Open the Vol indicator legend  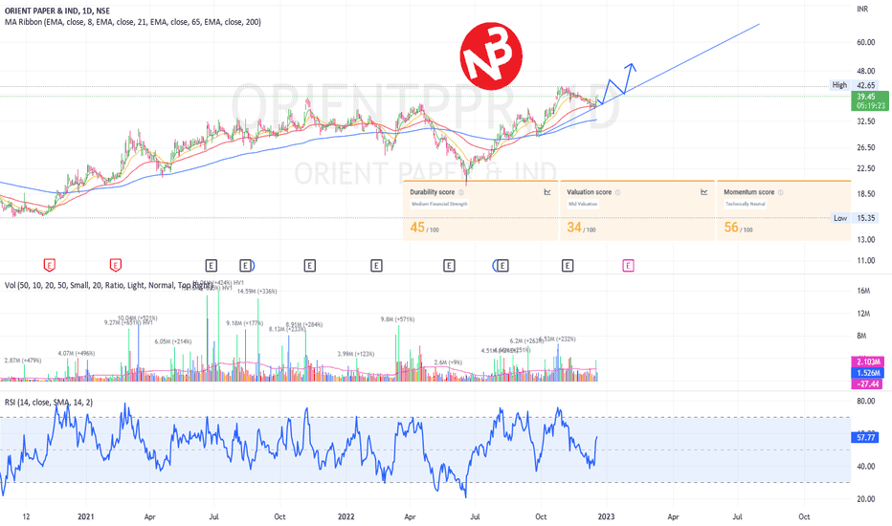tap(108, 285)
